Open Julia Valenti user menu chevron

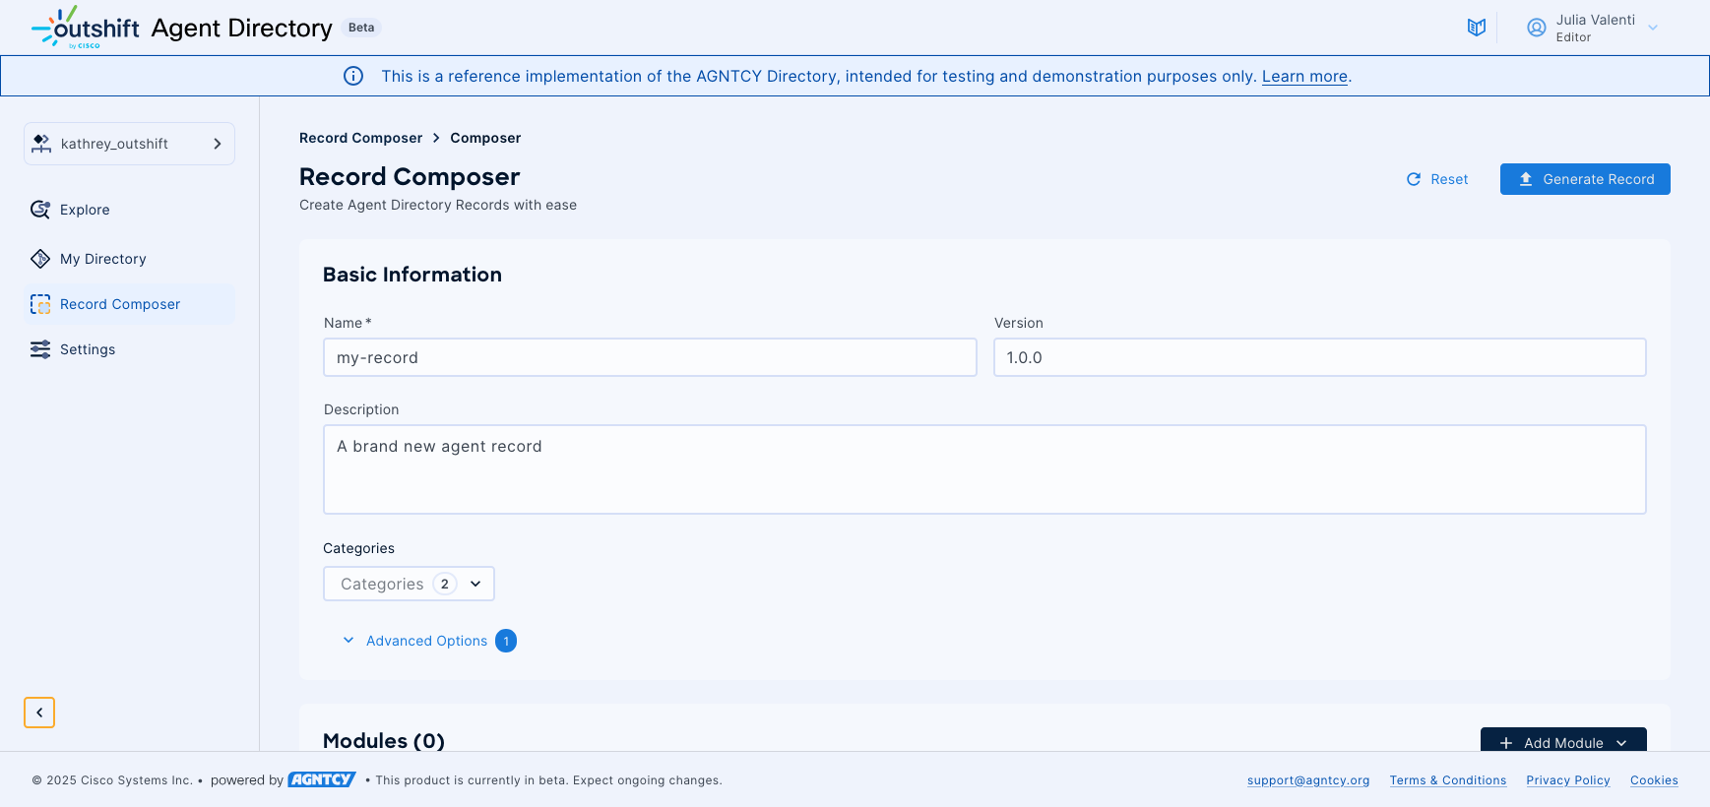pos(1653,28)
